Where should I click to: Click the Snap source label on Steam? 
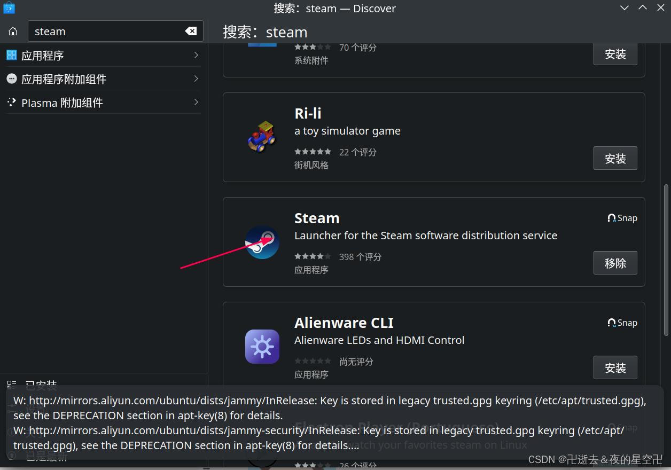tap(622, 218)
